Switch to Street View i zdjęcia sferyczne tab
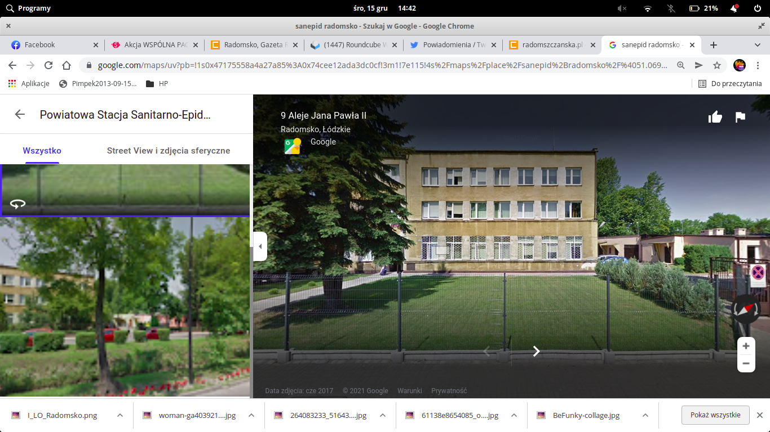 pos(169,150)
